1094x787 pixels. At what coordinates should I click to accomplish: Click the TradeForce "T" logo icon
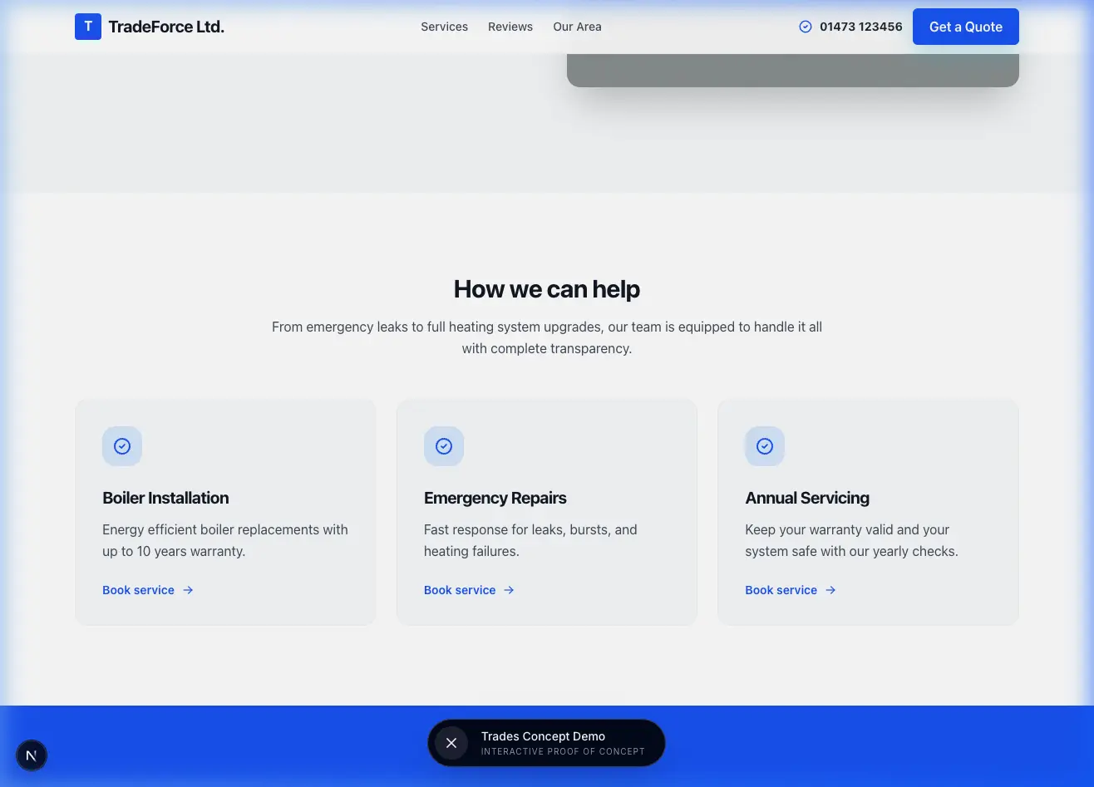87,26
